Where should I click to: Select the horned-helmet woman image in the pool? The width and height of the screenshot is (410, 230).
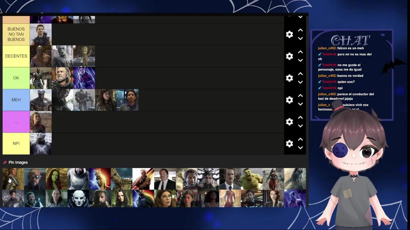point(209,179)
